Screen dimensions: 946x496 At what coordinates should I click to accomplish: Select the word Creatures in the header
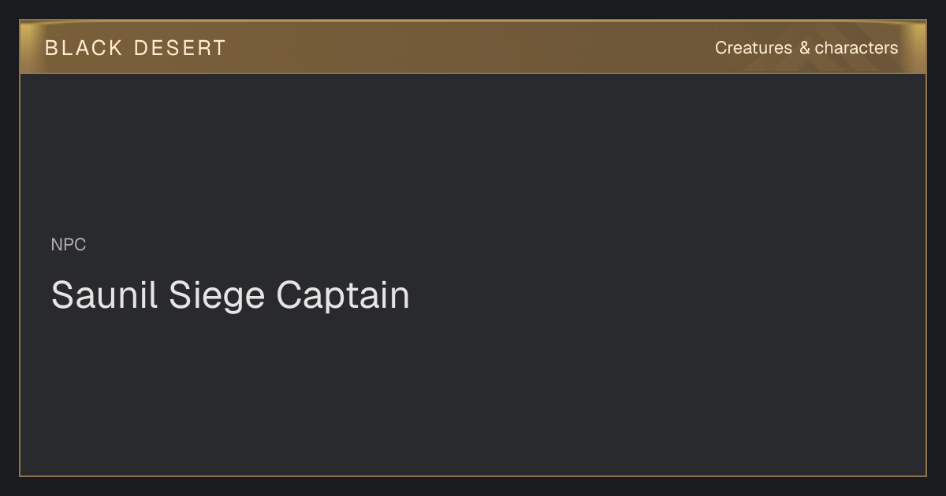(754, 48)
